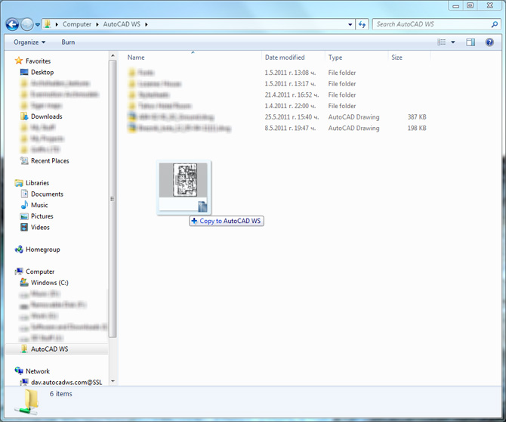Click the Forward navigation arrow
The height and width of the screenshot is (422, 506).
pos(27,24)
